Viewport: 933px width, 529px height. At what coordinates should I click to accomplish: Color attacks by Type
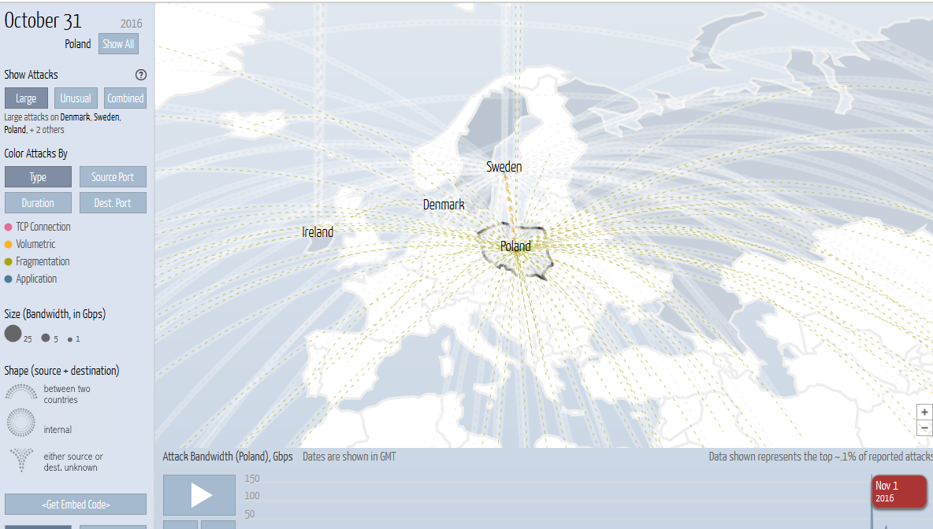click(x=38, y=177)
